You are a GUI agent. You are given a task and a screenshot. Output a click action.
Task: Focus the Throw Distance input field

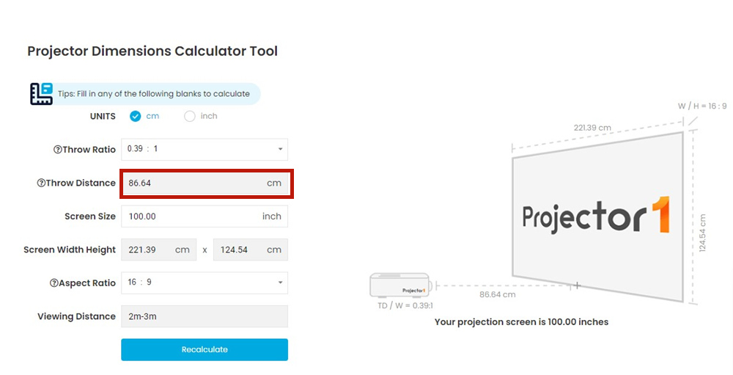click(194, 183)
